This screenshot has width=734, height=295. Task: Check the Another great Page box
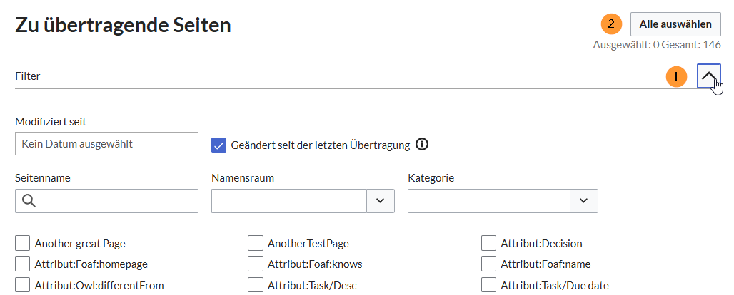pyautogui.click(x=23, y=244)
